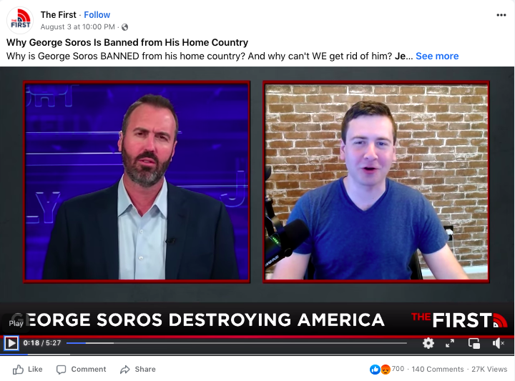Seek along the video progress bar

[x=237, y=343]
